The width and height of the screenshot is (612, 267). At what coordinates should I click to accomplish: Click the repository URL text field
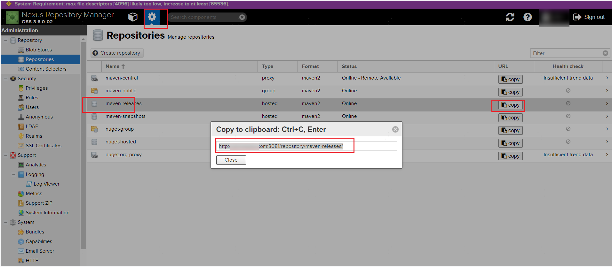click(x=307, y=146)
